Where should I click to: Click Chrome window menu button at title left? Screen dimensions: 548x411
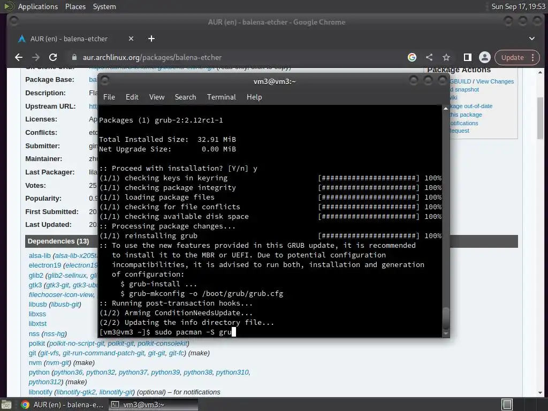(13, 21)
